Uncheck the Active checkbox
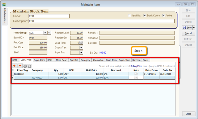Screen dimensions: 198x119 click(x=164, y=16)
